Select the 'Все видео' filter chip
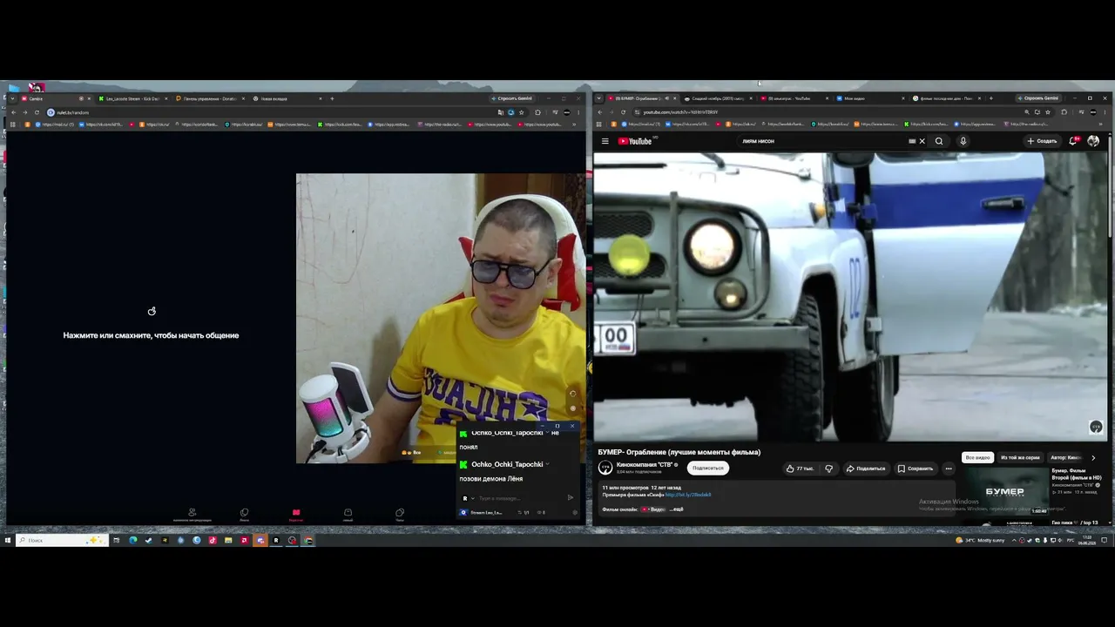The image size is (1115, 627). (x=977, y=457)
